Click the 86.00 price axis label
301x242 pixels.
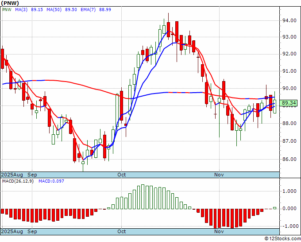click(289, 159)
